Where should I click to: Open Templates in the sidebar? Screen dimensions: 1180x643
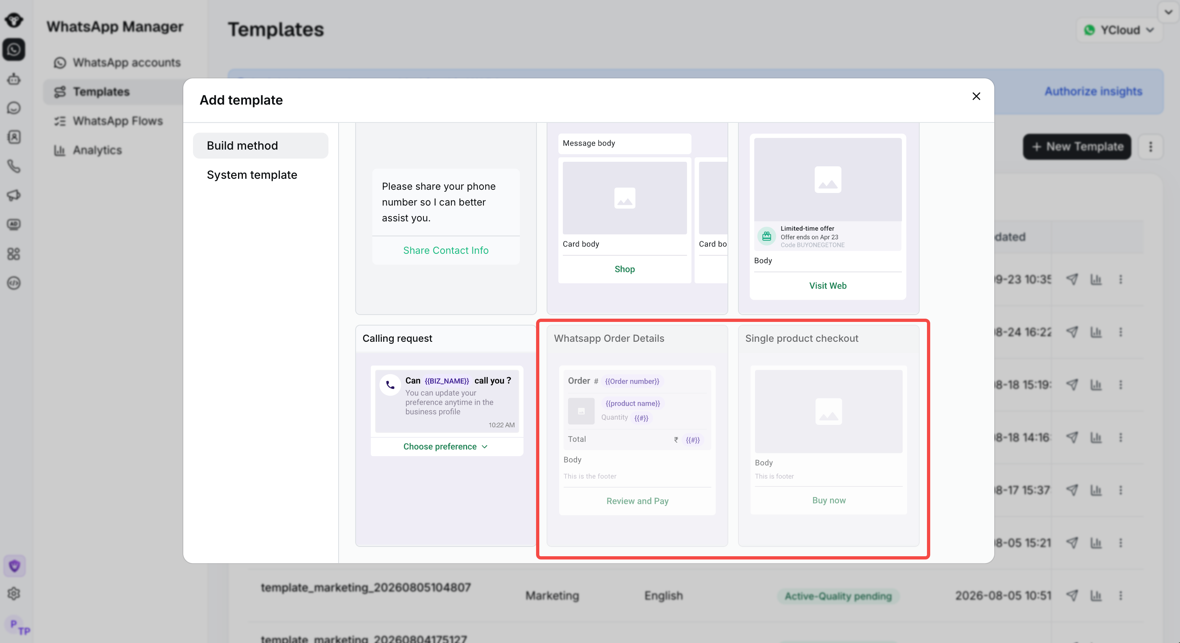tap(113, 92)
